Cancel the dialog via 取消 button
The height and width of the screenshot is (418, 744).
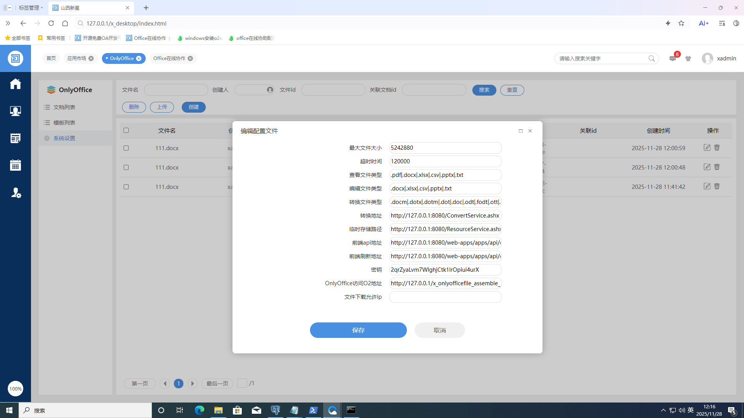pos(439,330)
